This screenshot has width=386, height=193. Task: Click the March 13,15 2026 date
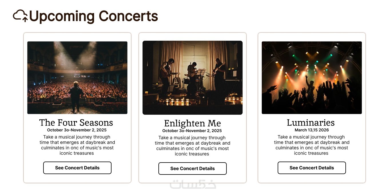pos(312,130)
